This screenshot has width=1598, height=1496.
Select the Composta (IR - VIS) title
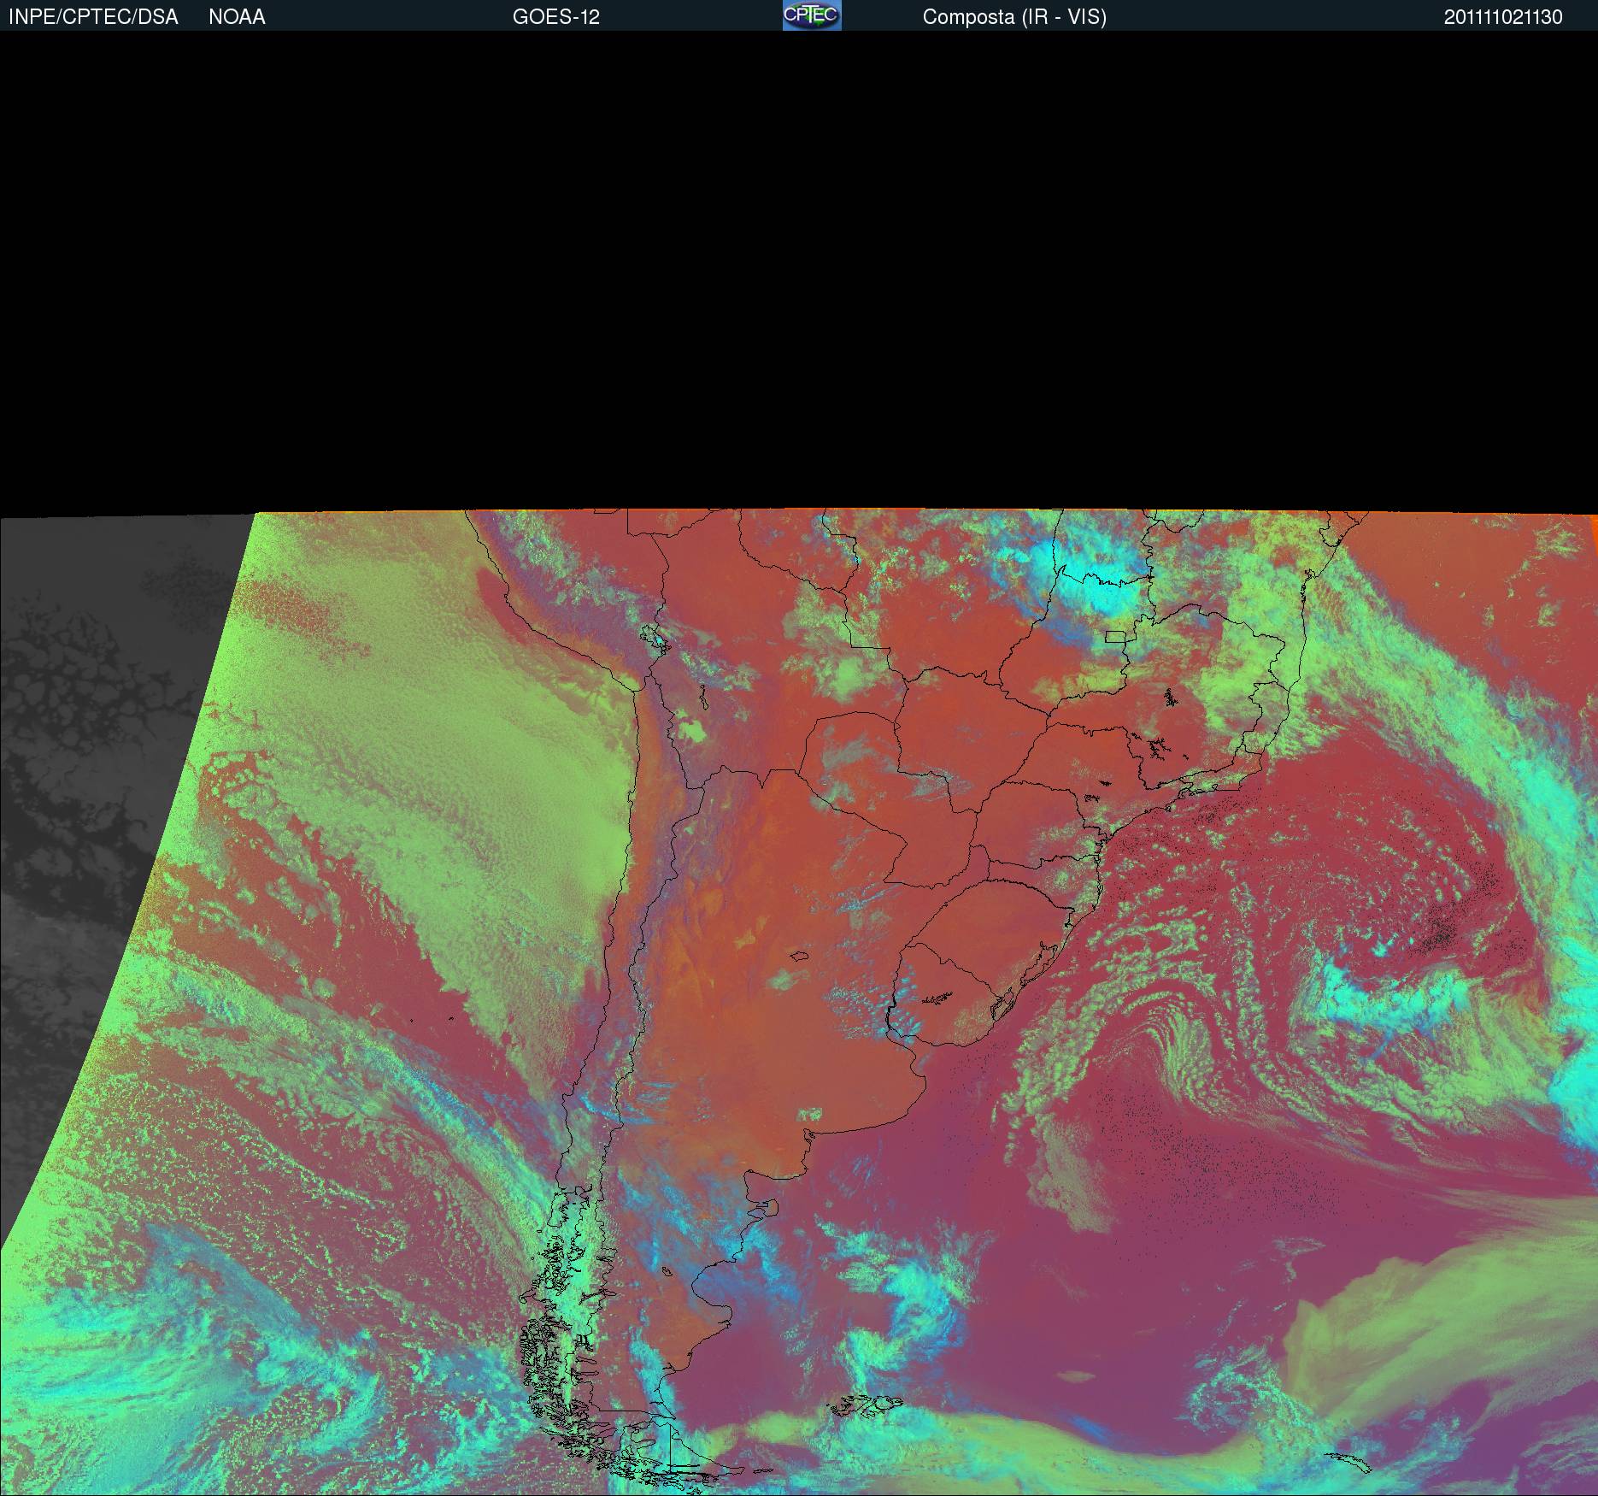click(1014, 17)
